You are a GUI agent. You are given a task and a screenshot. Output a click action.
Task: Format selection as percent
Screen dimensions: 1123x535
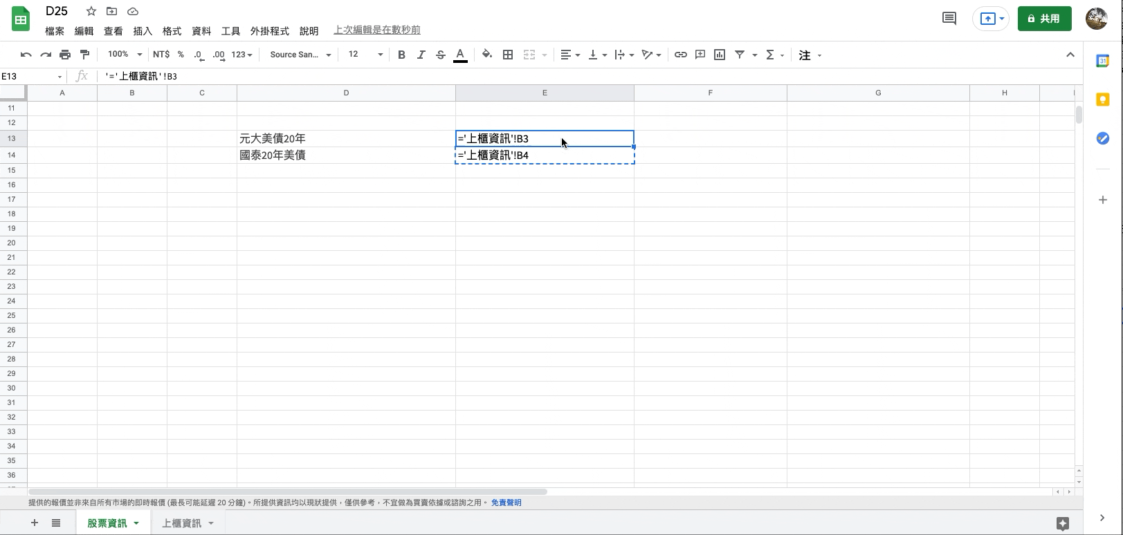pyautogui.click(x=181, y=55)
